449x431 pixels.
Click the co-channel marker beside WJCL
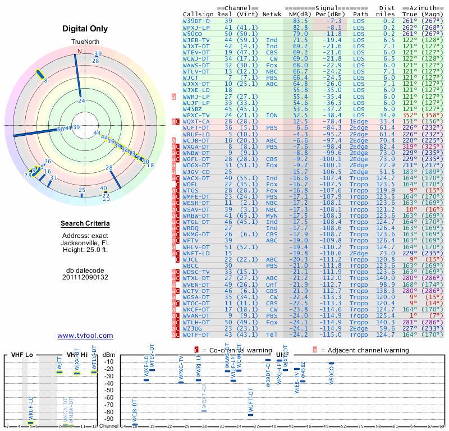(x=177, y=260)
